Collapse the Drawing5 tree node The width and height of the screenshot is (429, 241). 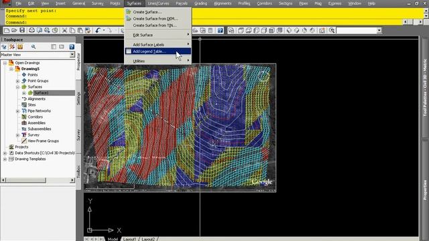(x=11, y=69)
